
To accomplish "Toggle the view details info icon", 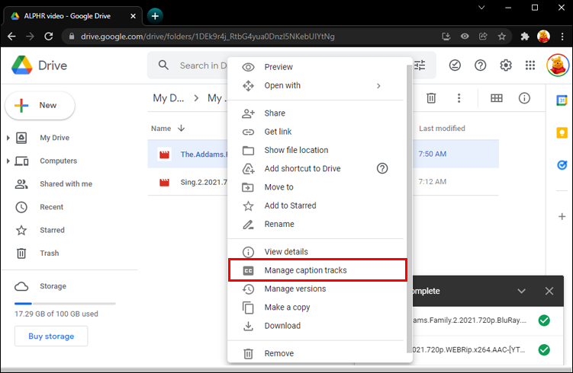I will pyautogui.click(x=524, y=98).
